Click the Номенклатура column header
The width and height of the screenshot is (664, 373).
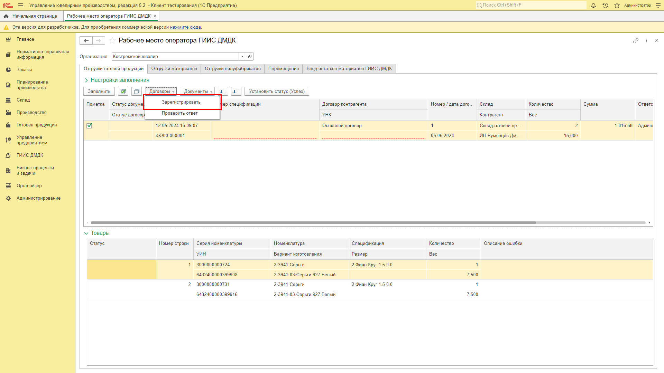(310, 243)
